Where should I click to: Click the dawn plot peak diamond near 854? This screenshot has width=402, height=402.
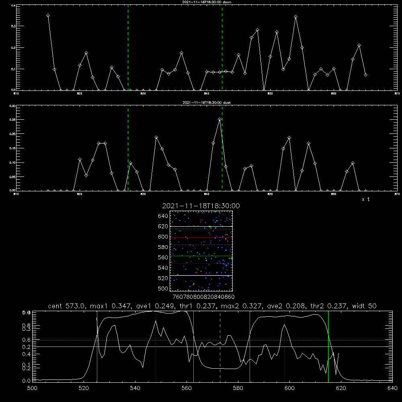296,16
